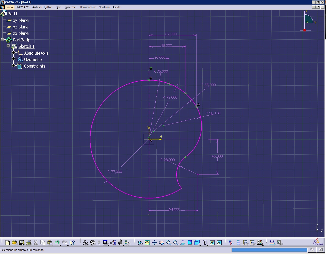Create a new document with New icon
Screen dimensions: 326x254
(x=7, y=243)
